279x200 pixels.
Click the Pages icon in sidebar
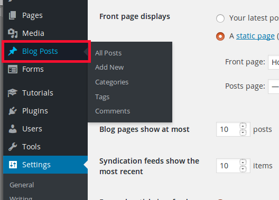pos(13,15)
